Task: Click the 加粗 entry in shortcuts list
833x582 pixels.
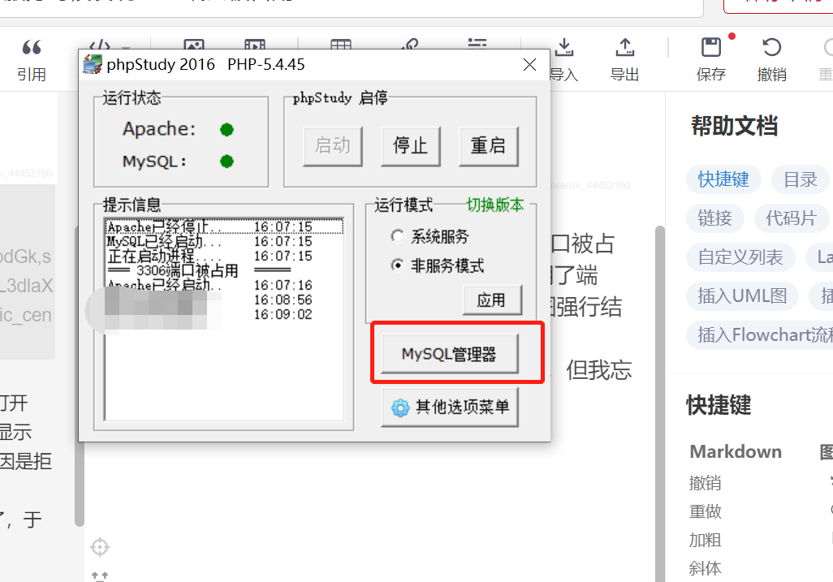Action: point(705,540)
